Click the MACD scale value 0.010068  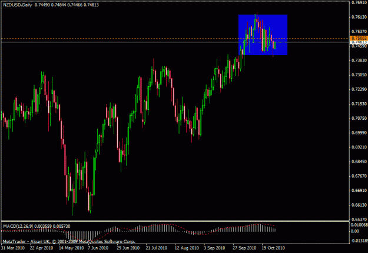[x=359, y=225]
